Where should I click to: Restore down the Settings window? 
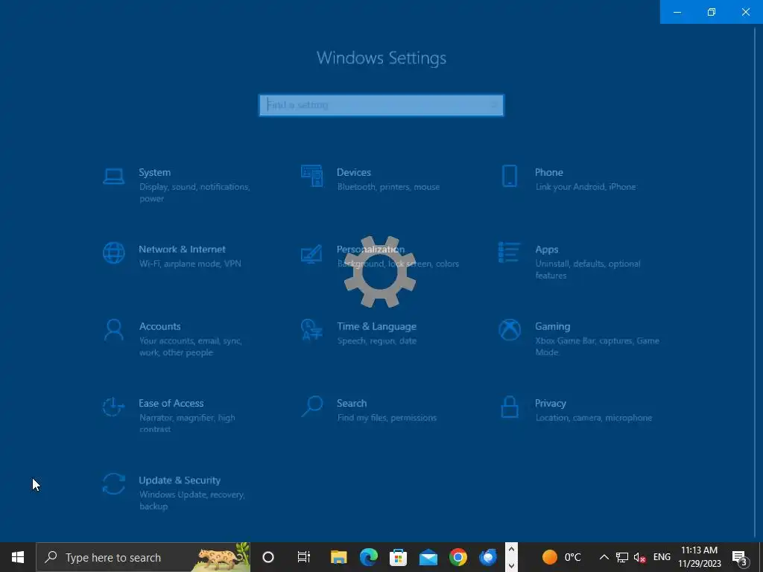click(712, 12)
